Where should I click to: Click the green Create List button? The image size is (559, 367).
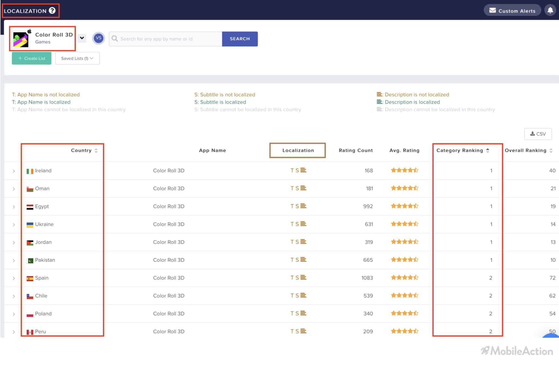tap(31, 58)
